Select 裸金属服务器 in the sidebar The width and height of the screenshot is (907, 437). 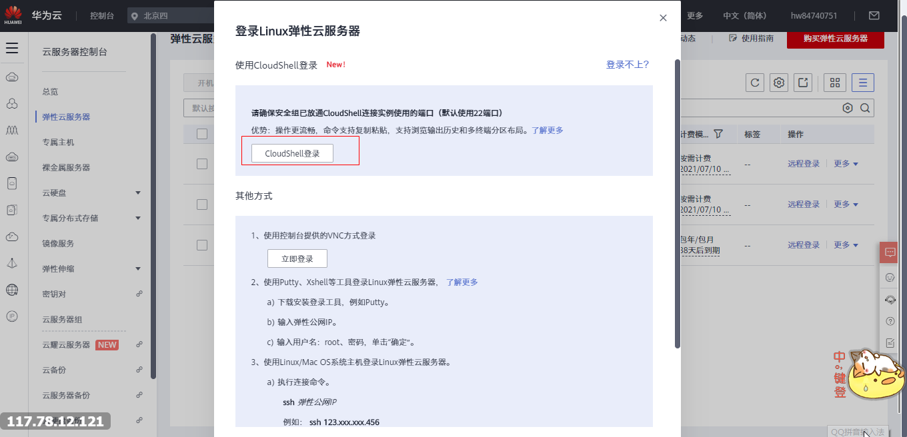point(66,167)
